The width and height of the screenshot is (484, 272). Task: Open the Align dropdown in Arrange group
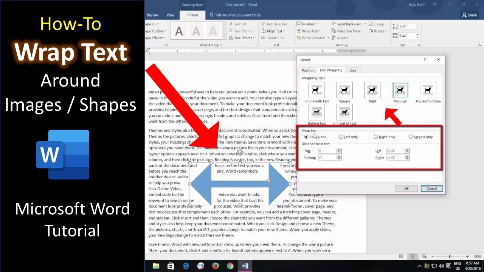(x=340, y=38)
